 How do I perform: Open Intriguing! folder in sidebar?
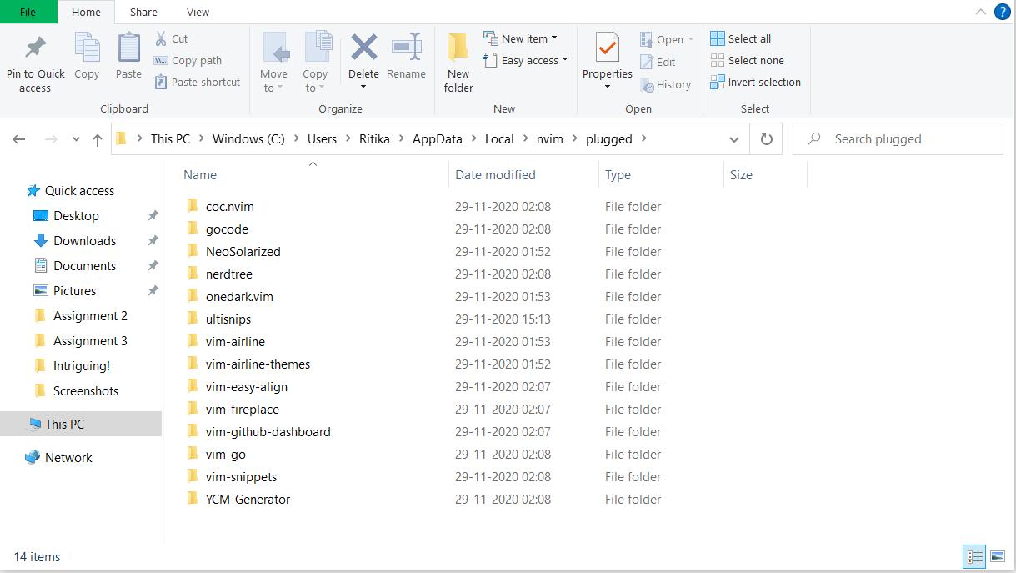pyautogui.click(x=81, y=365)
